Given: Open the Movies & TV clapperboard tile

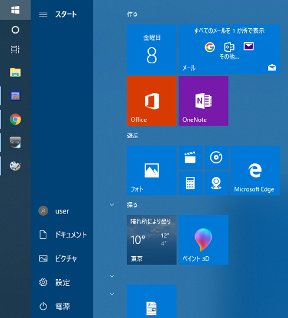Looking at the screenshot, I should [x=190, y=158].
